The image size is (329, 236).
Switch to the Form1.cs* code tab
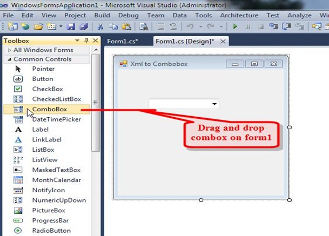[123, 41]
